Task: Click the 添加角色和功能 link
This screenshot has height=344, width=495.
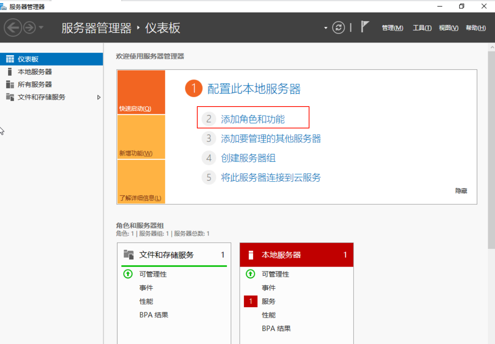Action: point(253,119)
